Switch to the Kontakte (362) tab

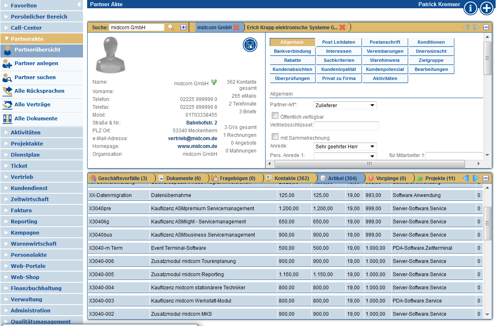pyautogui.click(x=291, y=178)
